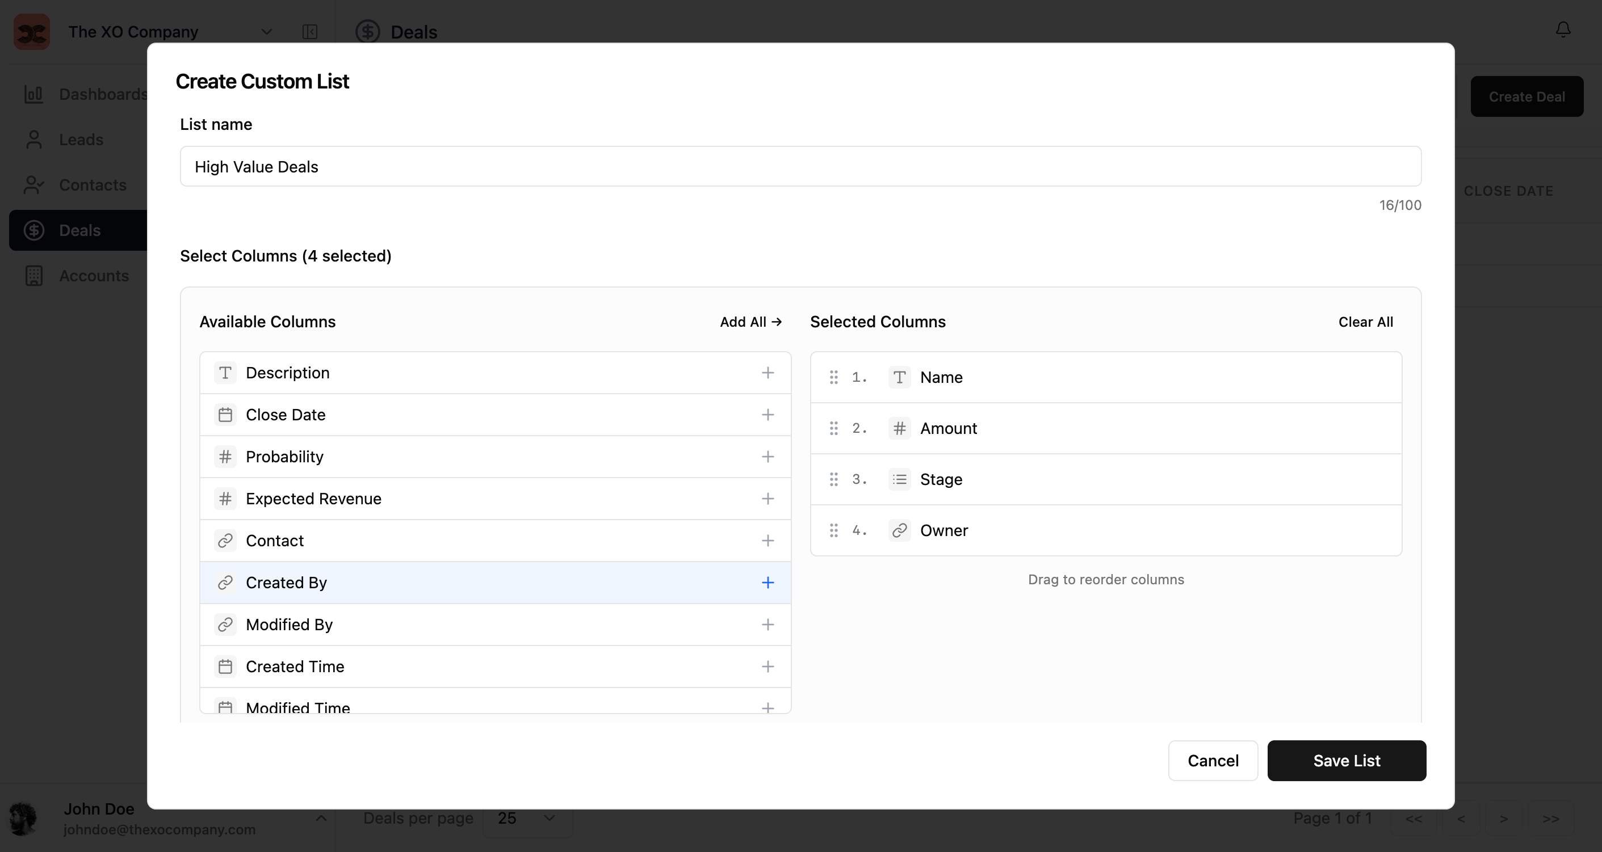Click the drag handle for the Stage column
The height and width of the screenshot is (852, 1602).
coord(833,479)
